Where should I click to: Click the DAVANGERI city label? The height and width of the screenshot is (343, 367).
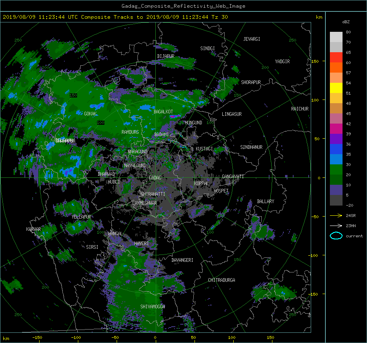(x=182, y=260)
